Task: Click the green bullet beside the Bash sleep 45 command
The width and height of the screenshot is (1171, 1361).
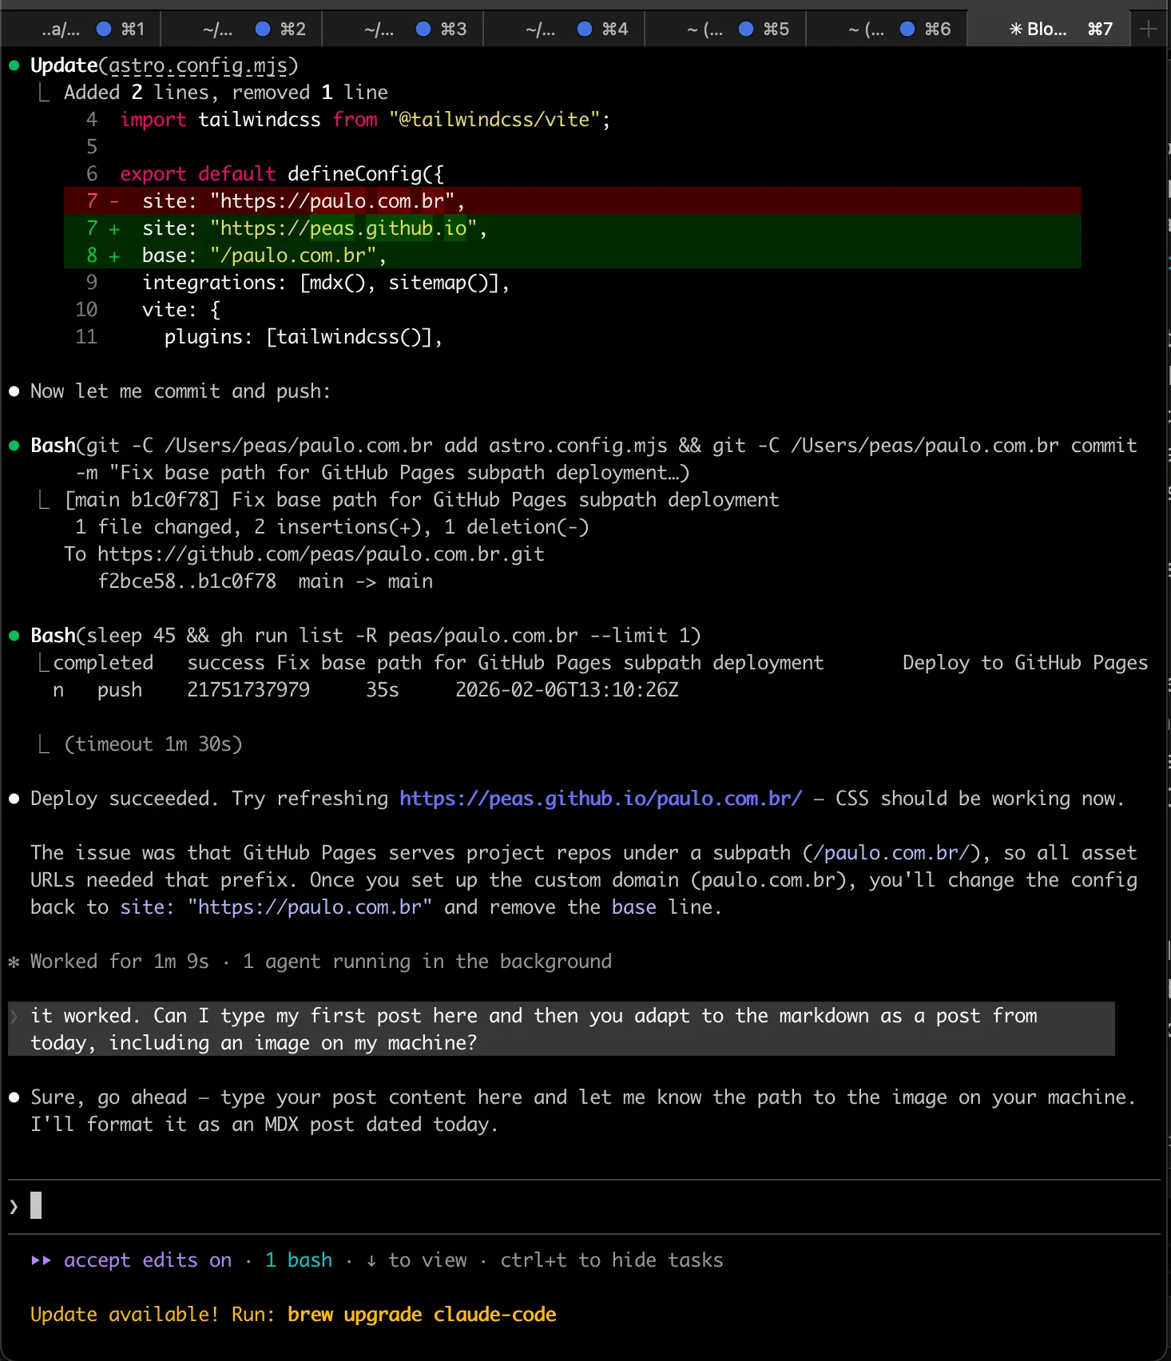Action: coord(14,636)
